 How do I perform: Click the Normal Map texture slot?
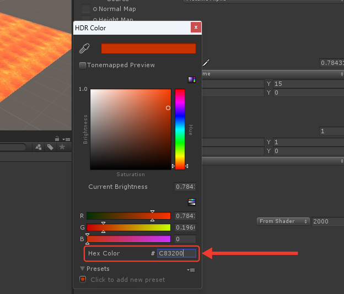(x=86, y=9)
